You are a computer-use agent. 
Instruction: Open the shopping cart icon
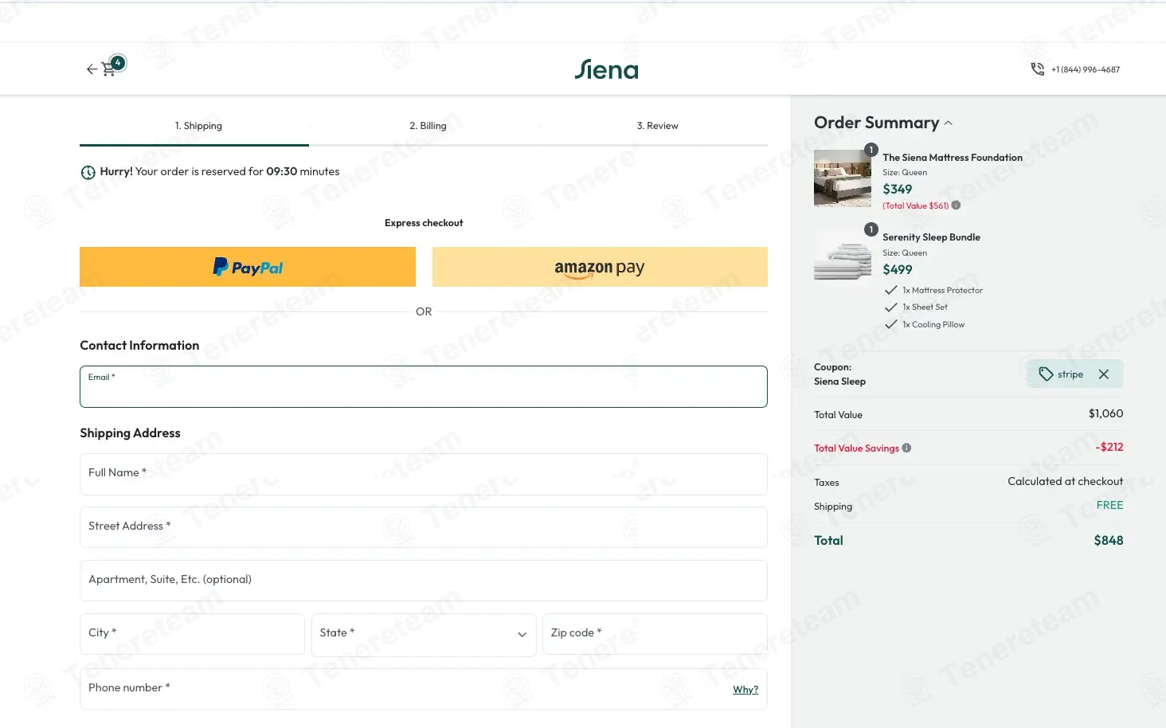[x=109, y=69]
